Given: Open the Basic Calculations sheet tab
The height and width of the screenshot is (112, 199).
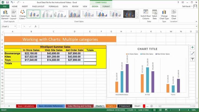Looking at the screenshot, I should 26,106.
